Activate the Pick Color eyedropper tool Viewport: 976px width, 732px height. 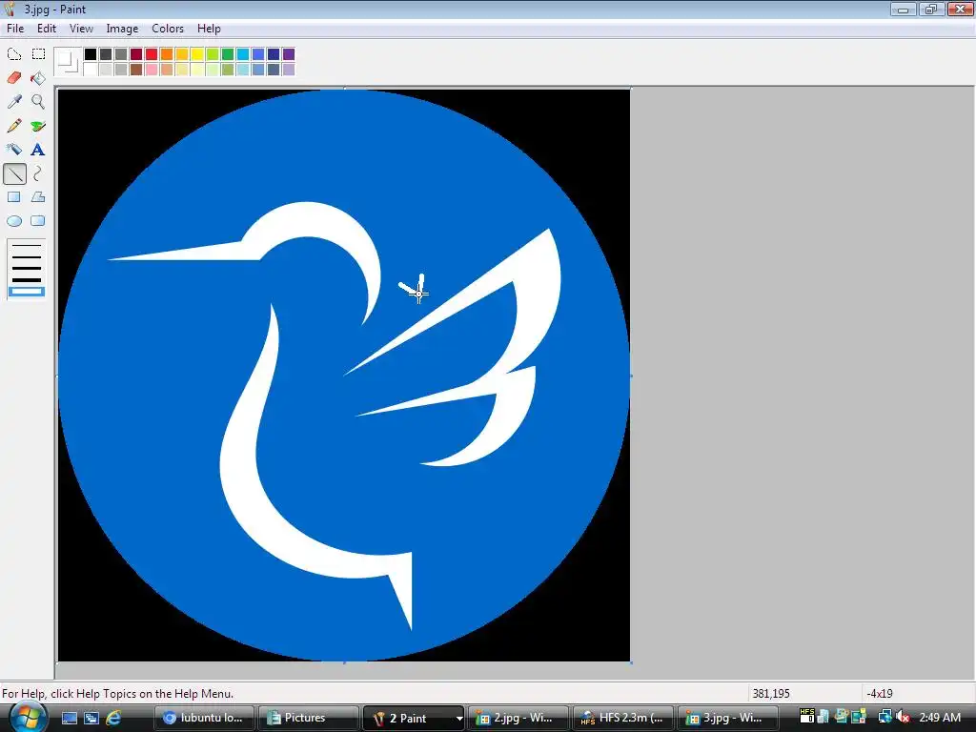14,101
